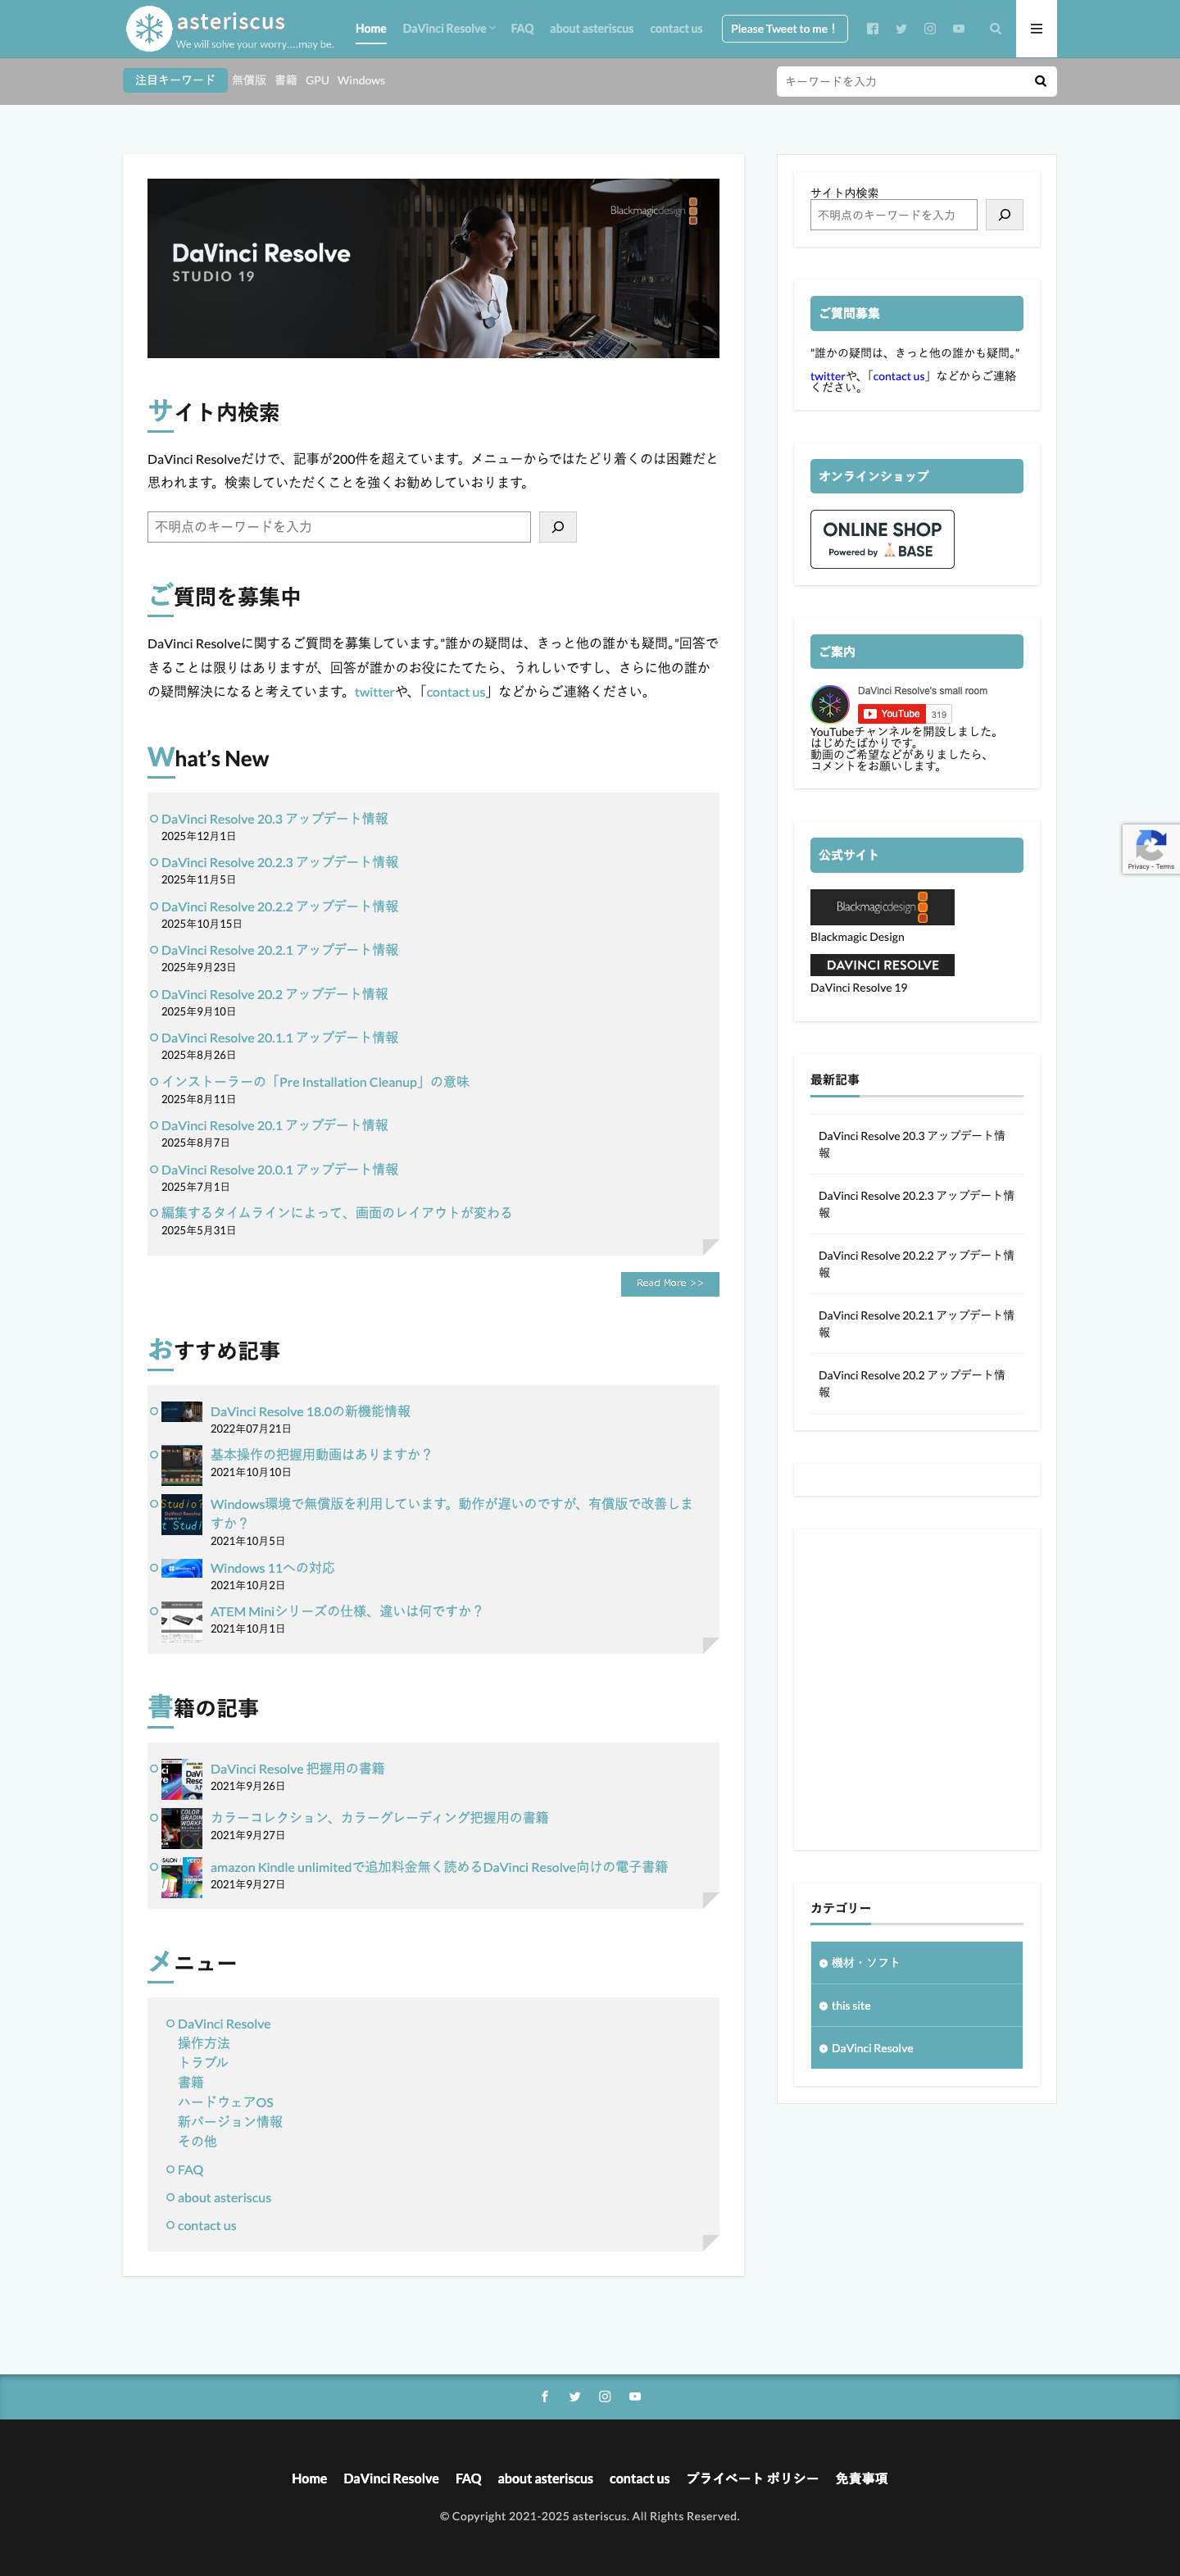Open ONLINE SHOP BASE banner
1180x2576 pixels.
pos(882,539)
